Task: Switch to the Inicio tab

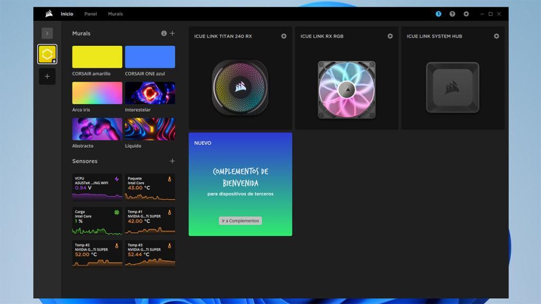Action: 67,14
